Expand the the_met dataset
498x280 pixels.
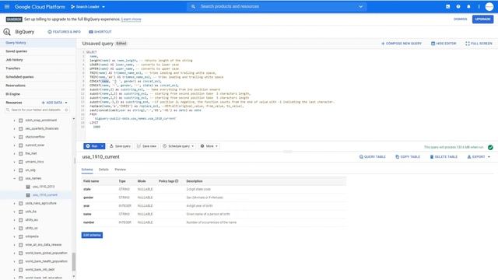tap(14, 154)
